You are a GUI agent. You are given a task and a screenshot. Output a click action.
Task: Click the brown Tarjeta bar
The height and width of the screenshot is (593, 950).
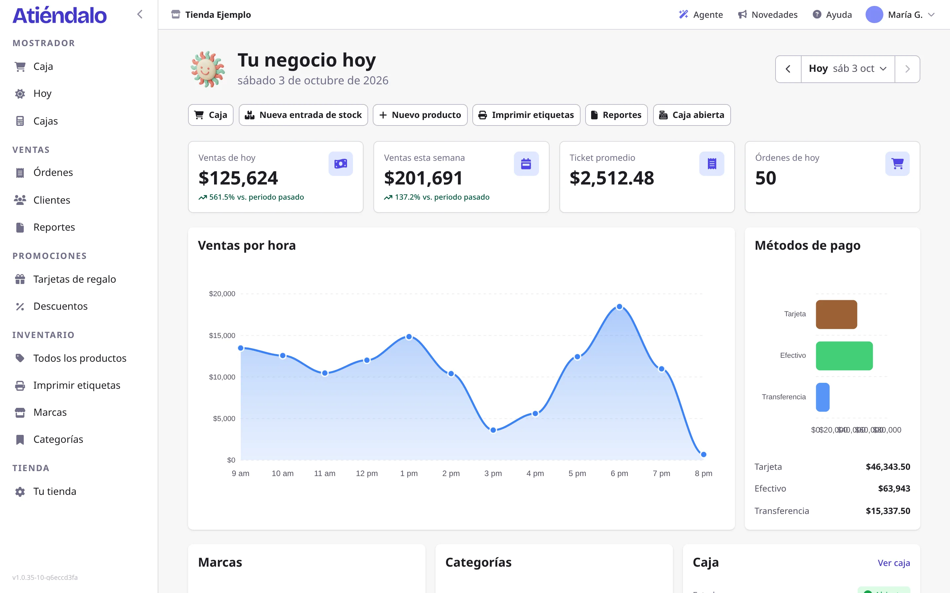[836, 314]
